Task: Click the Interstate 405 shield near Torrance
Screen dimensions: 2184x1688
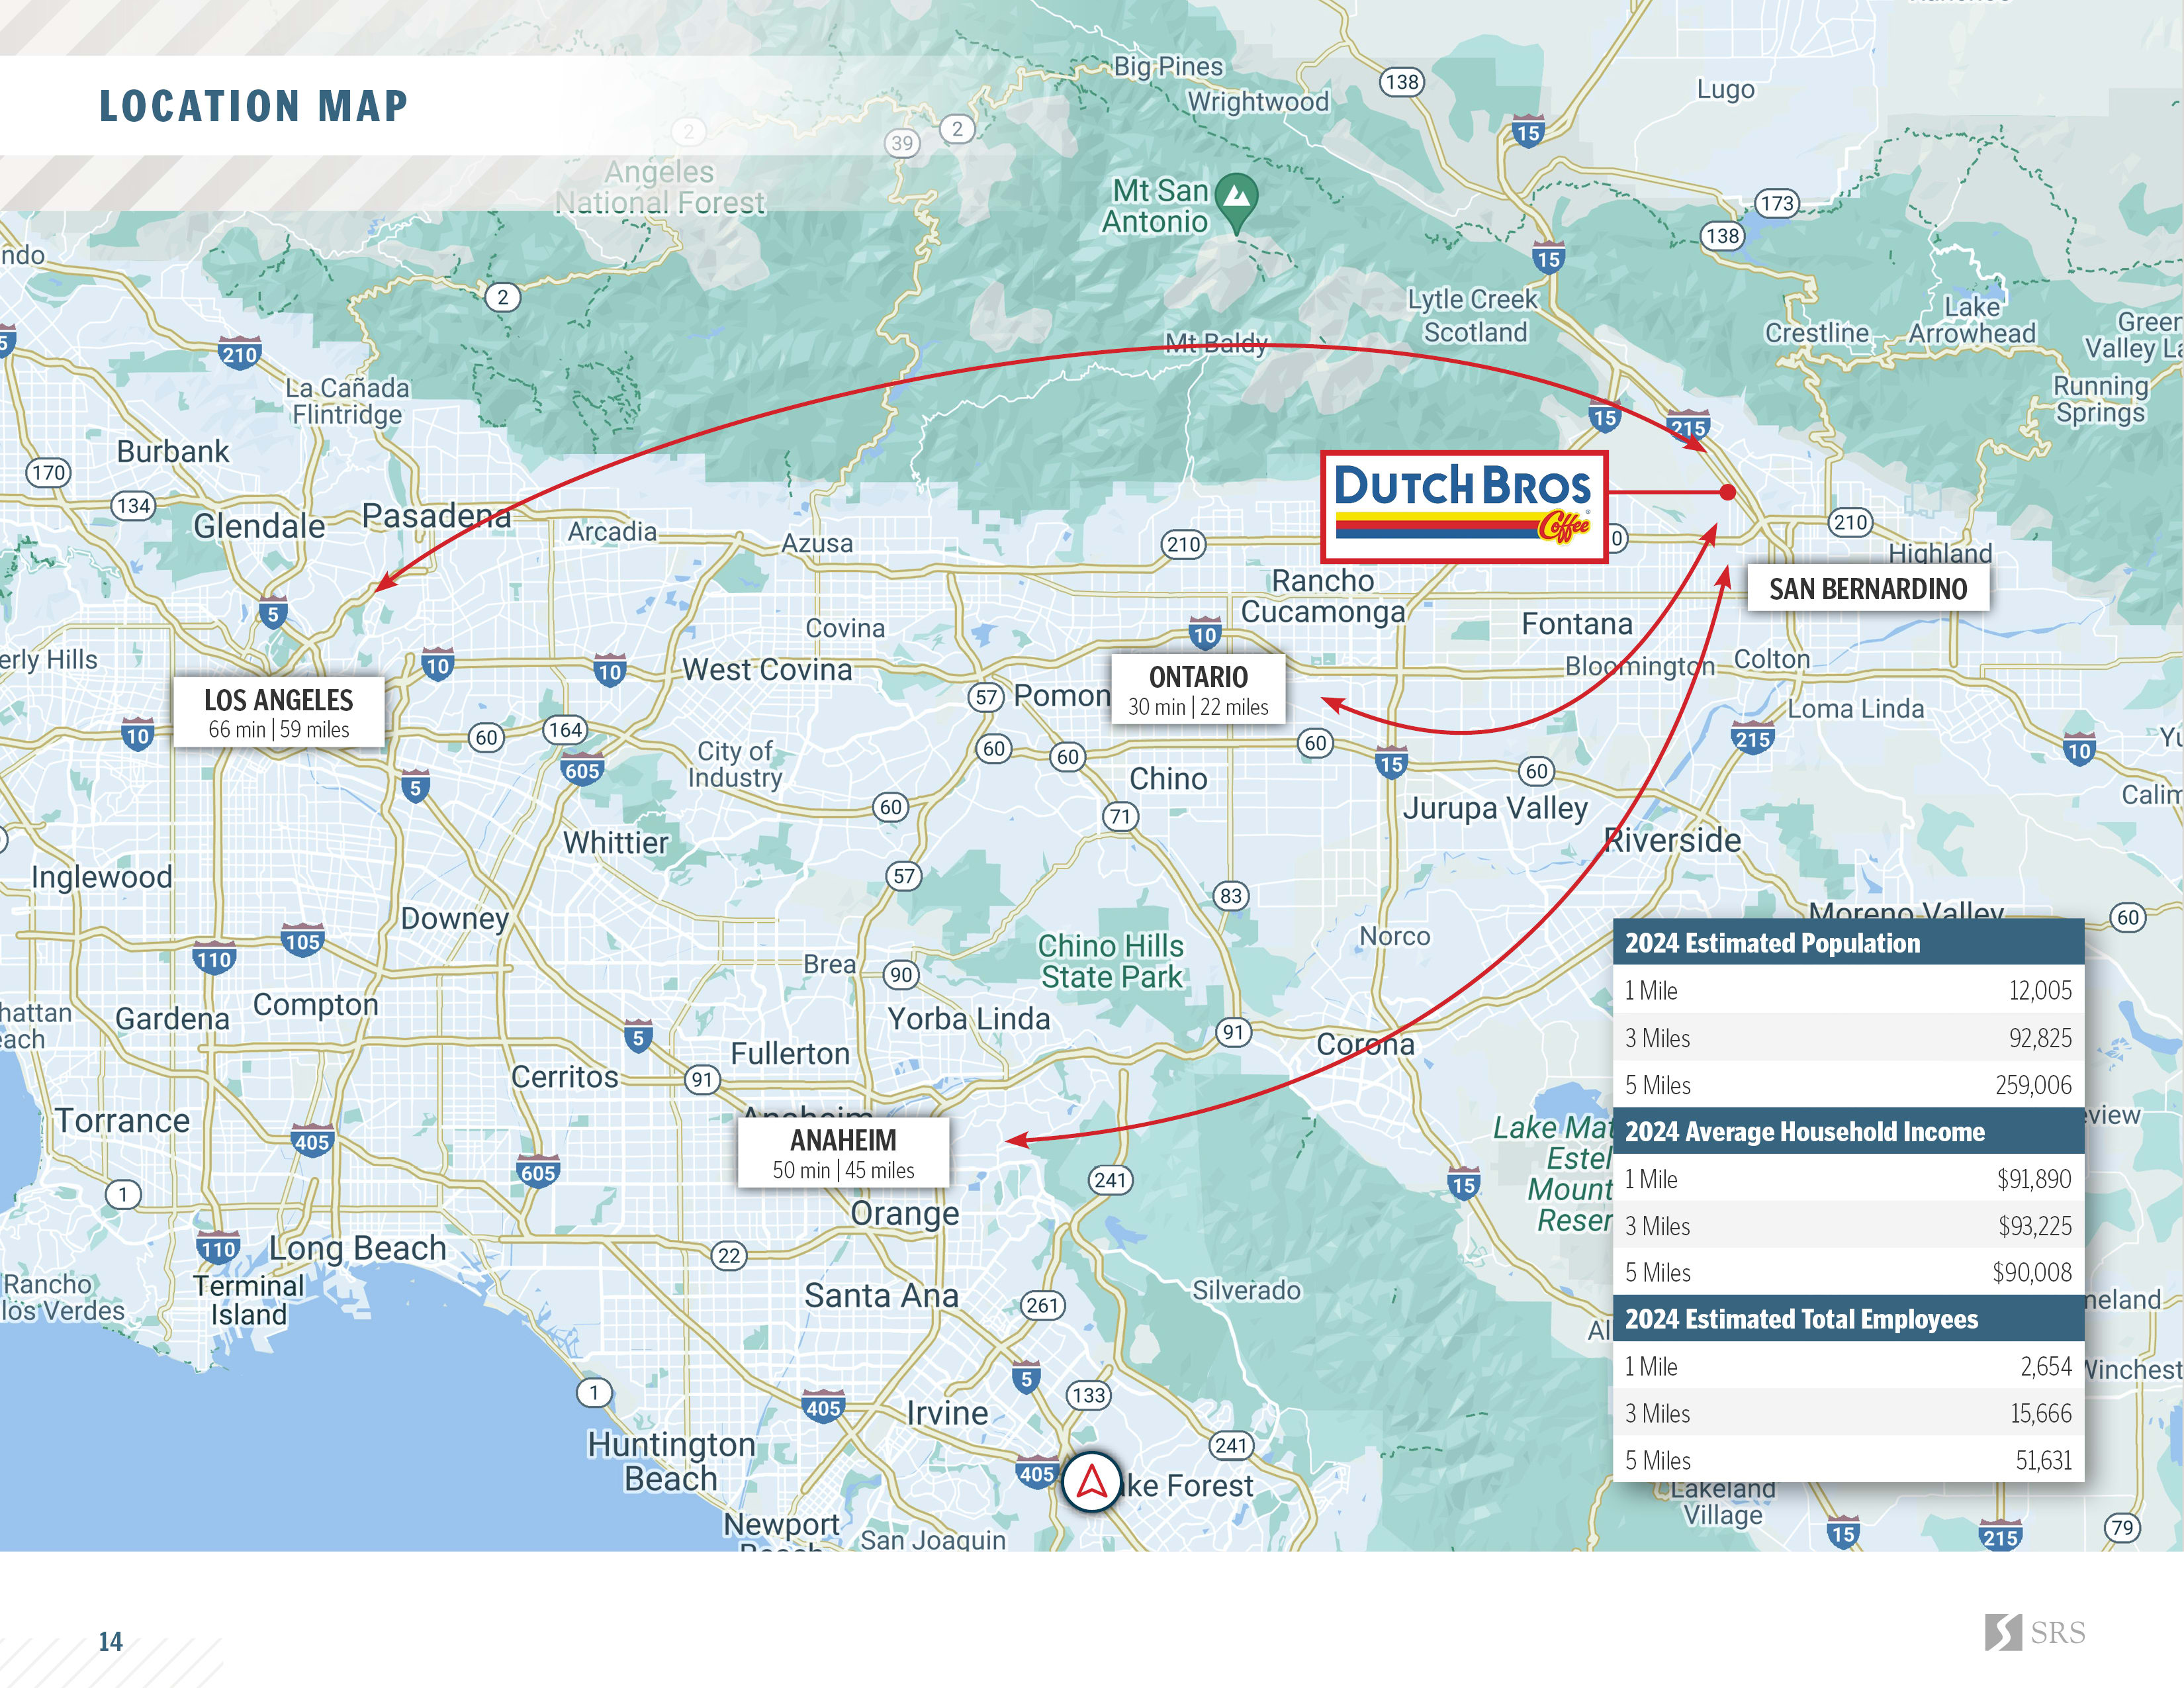Action: [312, 1140]
